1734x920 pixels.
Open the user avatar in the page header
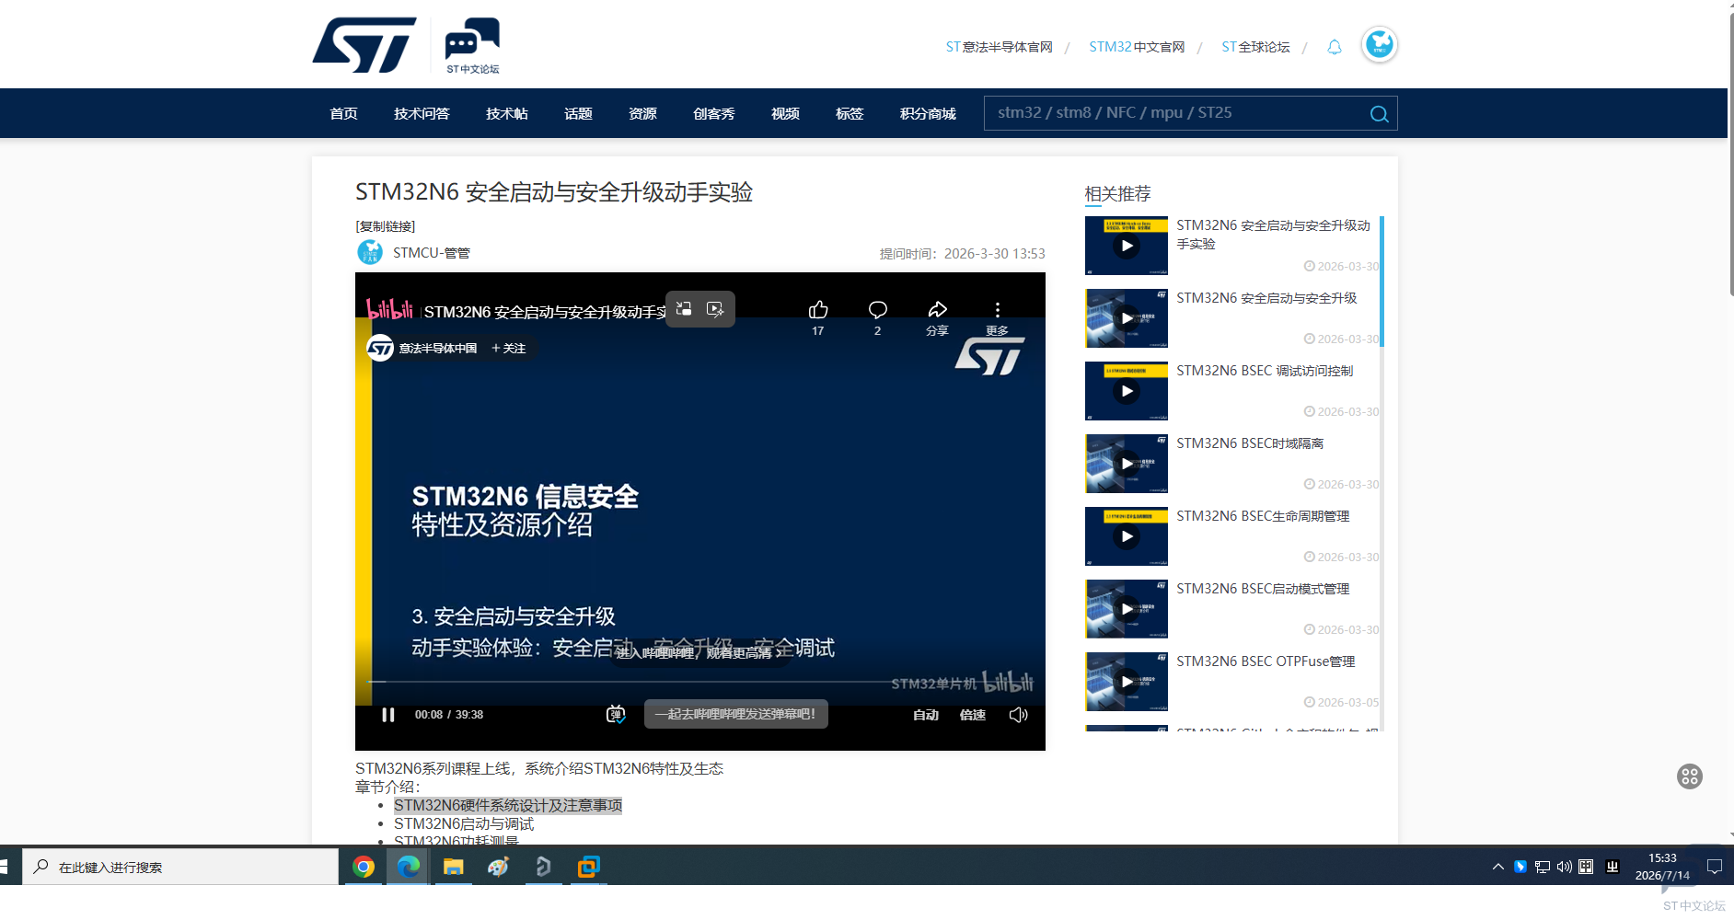click(x=1379, y=44)
